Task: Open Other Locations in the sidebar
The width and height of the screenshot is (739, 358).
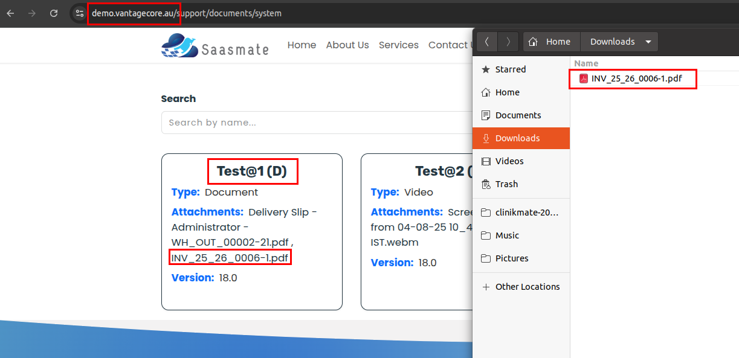Action: click(527, 287)
